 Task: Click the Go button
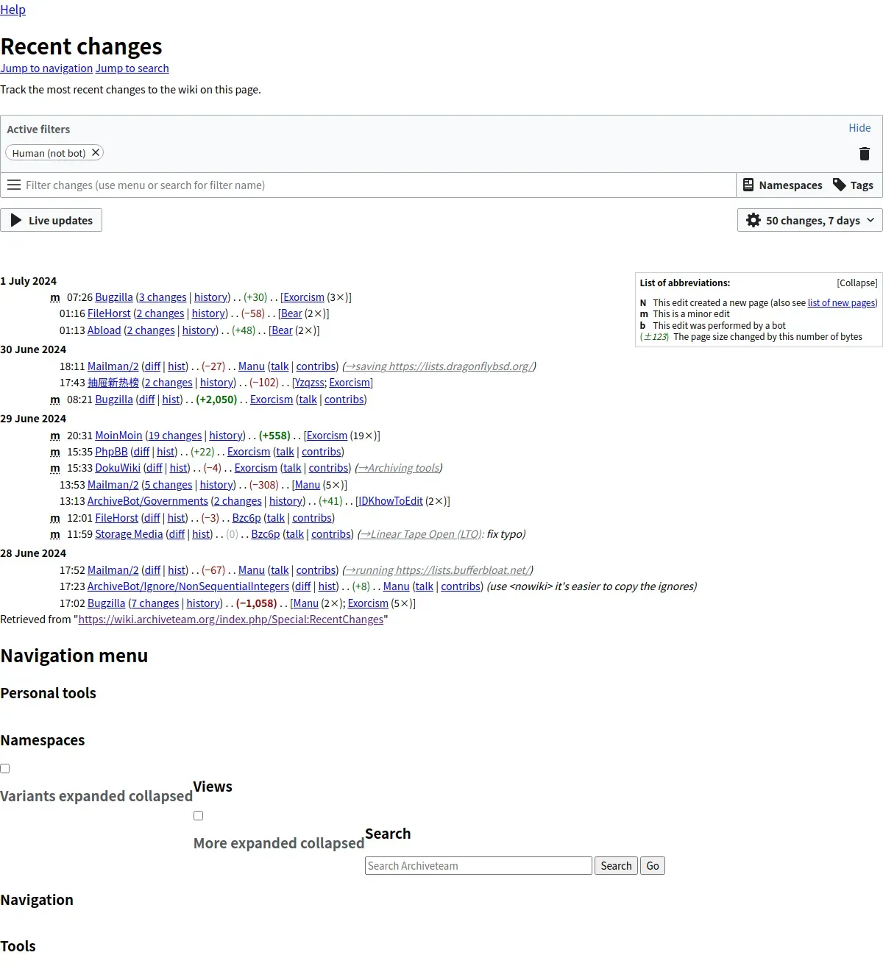coord(653,866)
